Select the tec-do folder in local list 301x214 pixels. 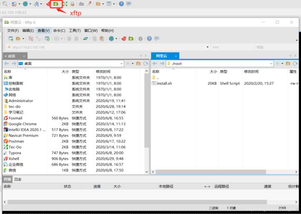pyautogui.click(x=14, y=107)
